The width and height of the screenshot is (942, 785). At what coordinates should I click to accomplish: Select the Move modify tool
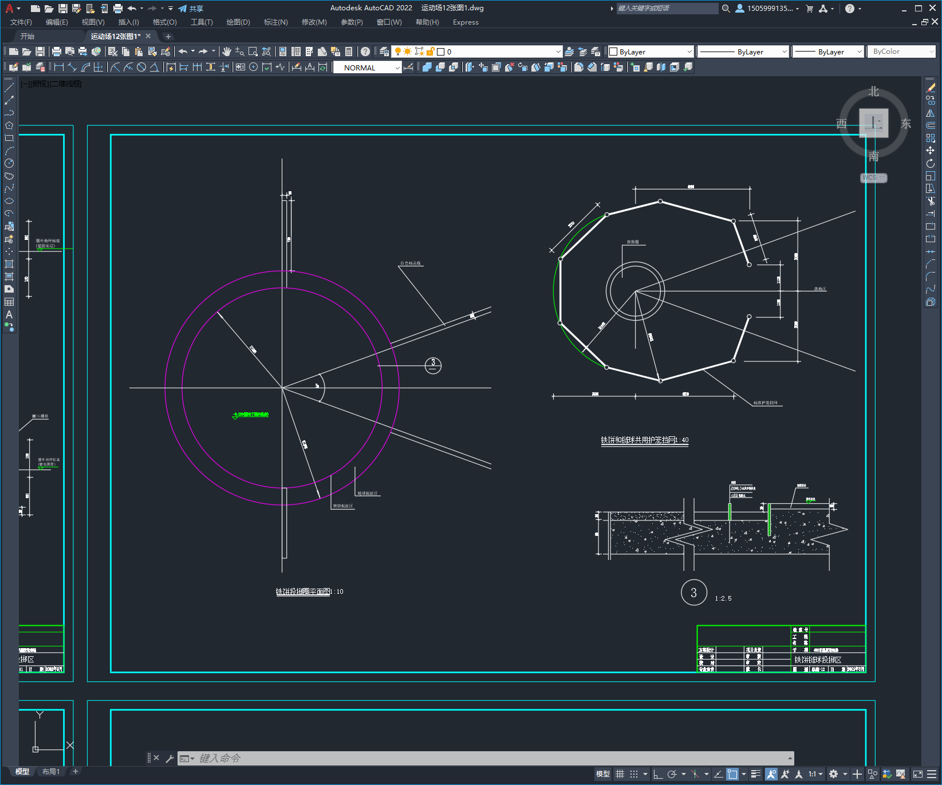pyautogui.click(x=931, y=151)
